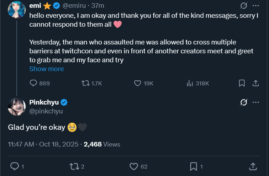The image size is (269, 176).
Task: Like Pinkchyu's tweet with 62 likes
Action: point(133,166)
